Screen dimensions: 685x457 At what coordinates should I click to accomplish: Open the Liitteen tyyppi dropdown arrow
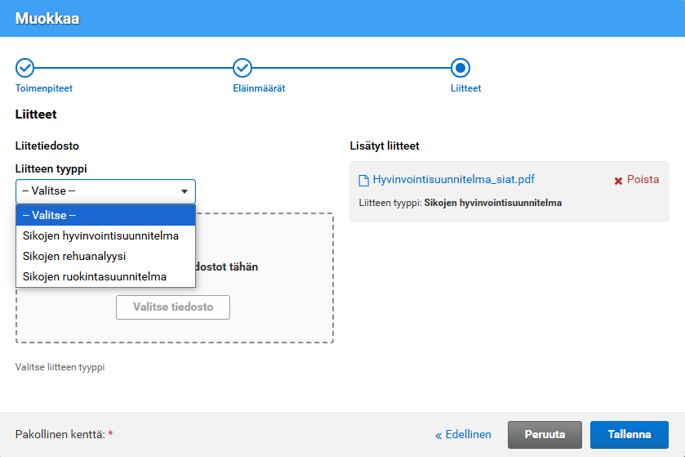tap(185, 191)
